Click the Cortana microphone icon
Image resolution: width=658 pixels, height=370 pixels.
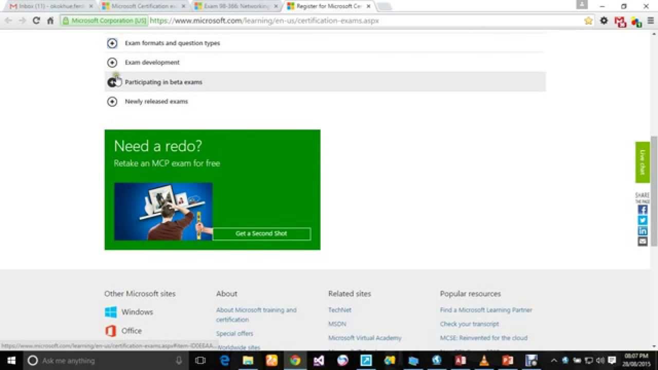click(178, 360)
